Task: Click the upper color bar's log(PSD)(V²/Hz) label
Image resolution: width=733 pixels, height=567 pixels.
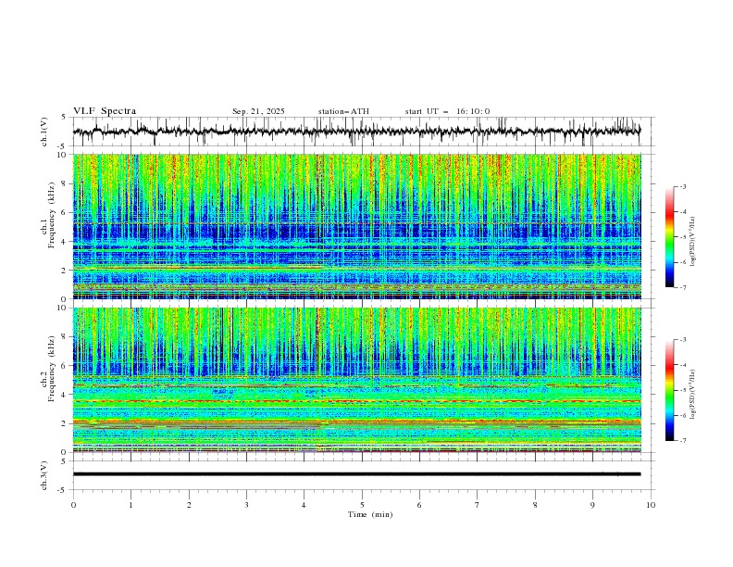Action: click(x=693, y=242)
